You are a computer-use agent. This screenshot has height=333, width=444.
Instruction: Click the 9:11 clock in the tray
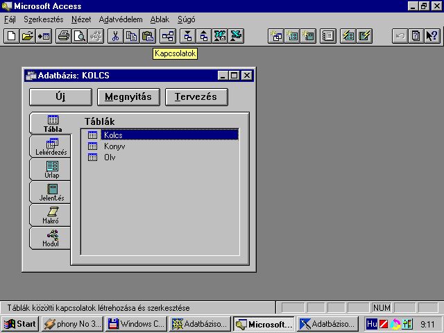pyautogui.click(x=427, y=324)
